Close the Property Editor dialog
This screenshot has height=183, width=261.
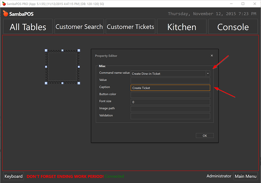coord(211,56)
